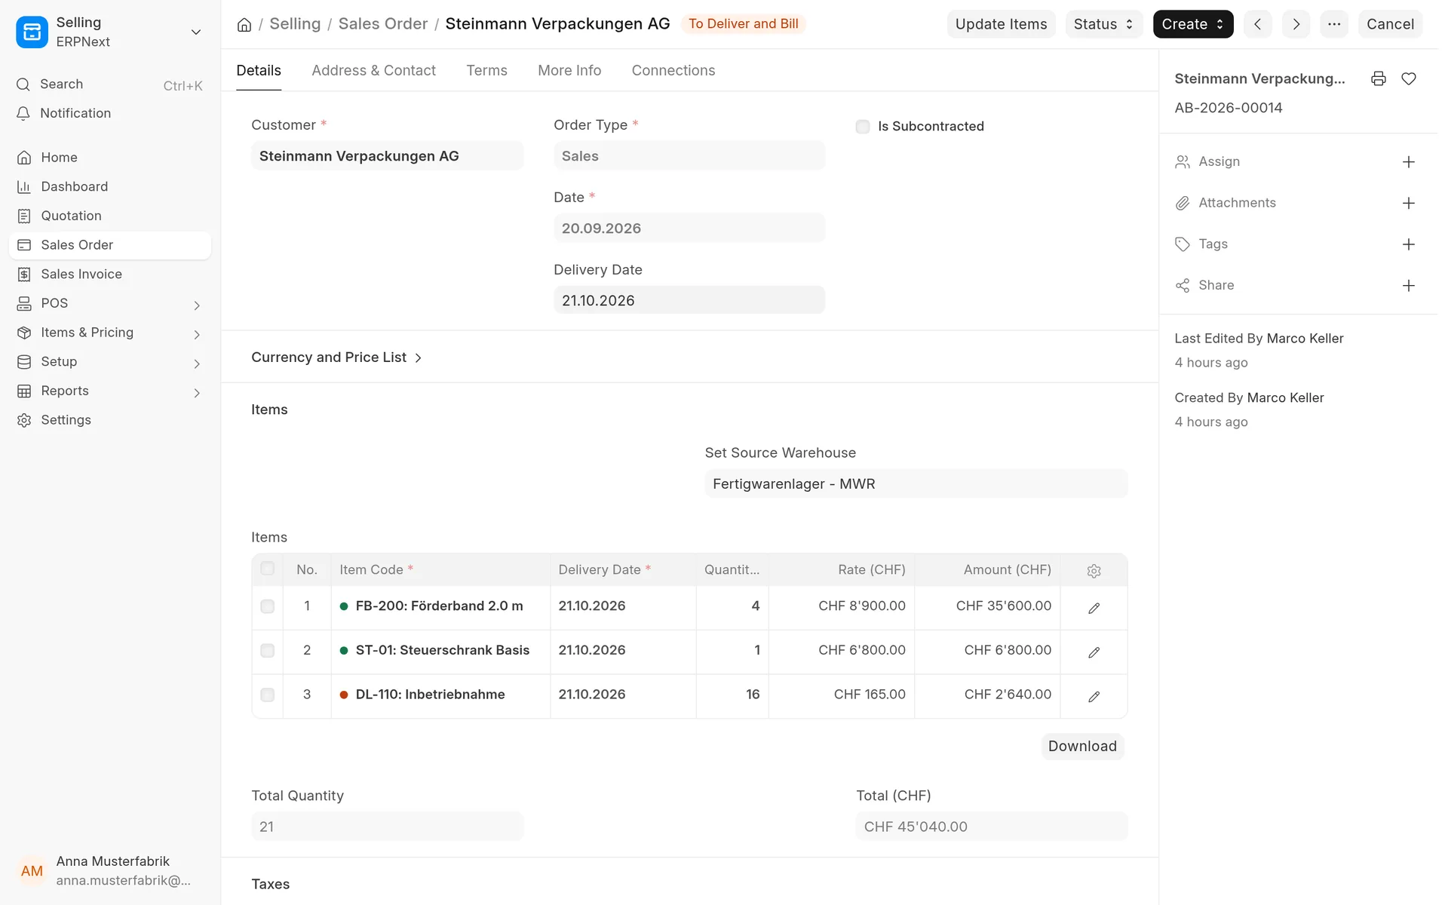Viewport: 1448px width, 905px height.
Task: Open Dashboard in sidebar
Action: [x=111, y=188]
